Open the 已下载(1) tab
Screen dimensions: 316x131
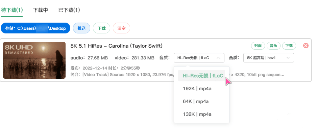(69, 10)
